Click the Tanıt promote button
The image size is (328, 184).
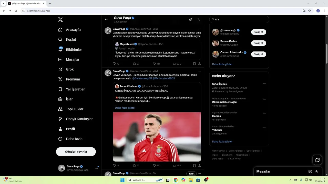click(191, 174)
